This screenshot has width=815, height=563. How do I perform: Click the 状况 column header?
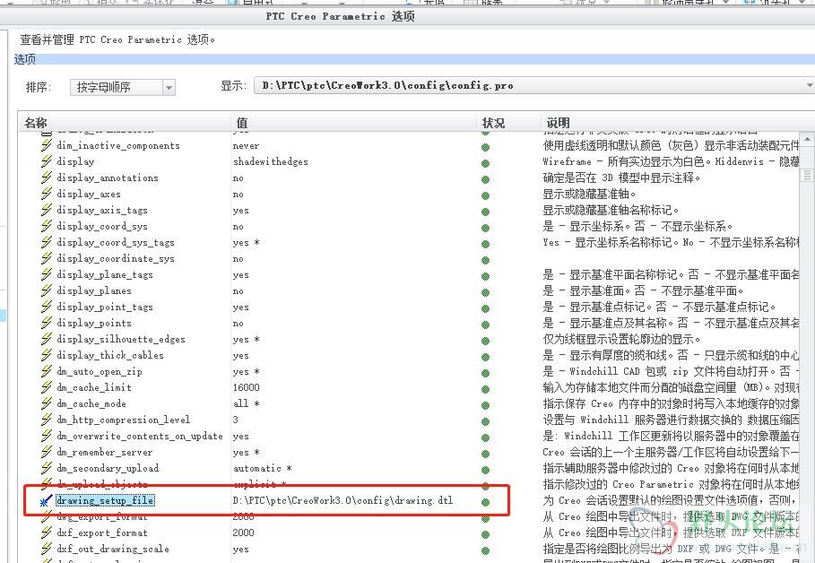click(x=493, y=123)
